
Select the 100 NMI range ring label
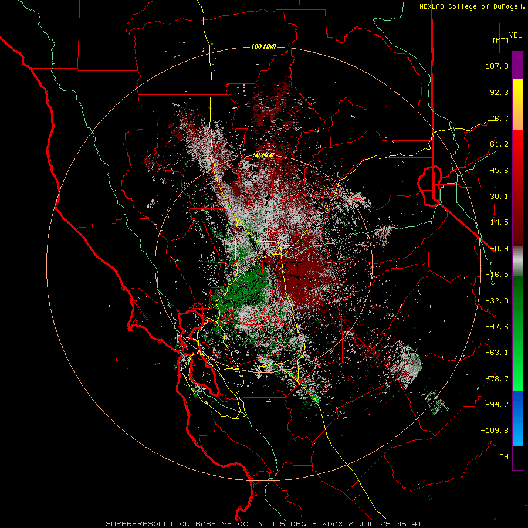[263, 46]
